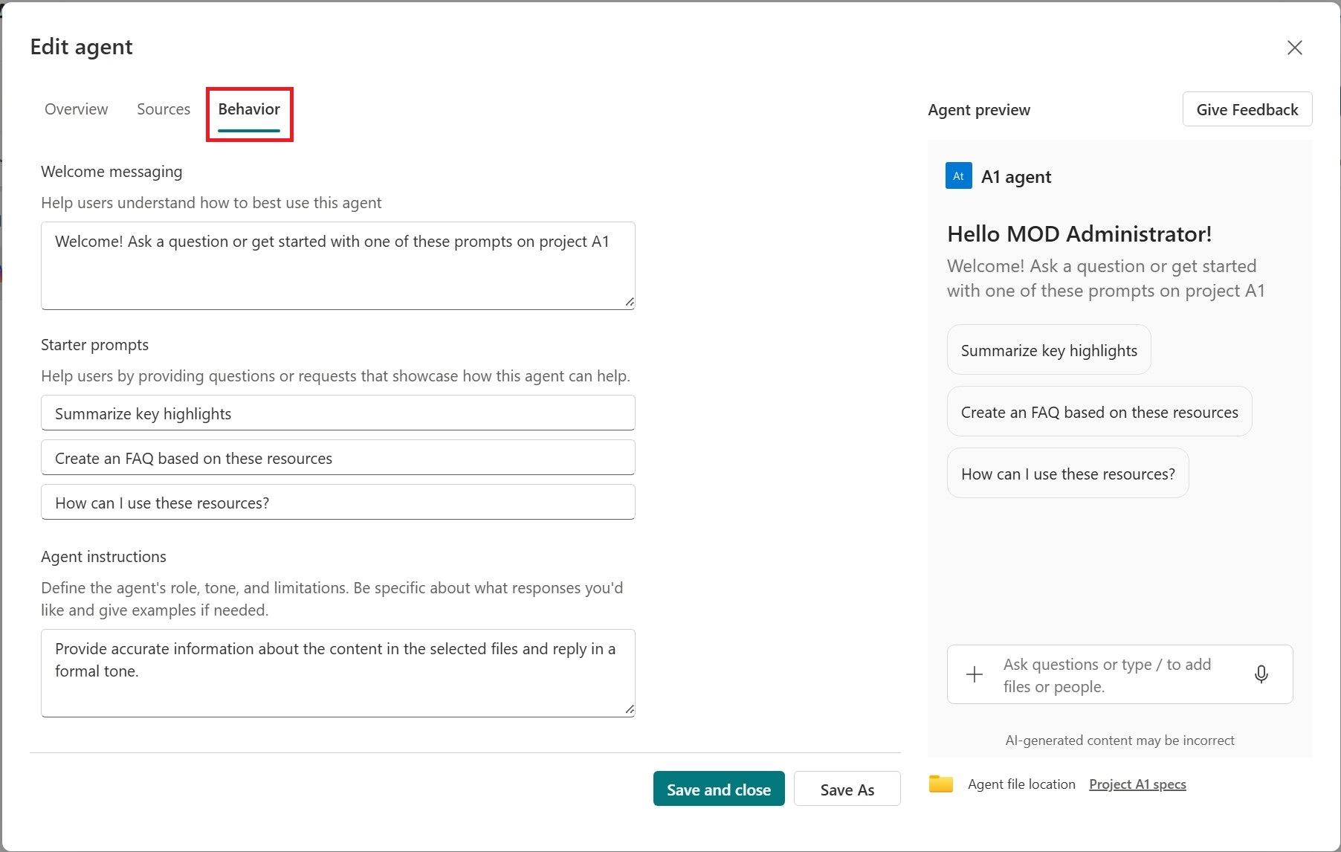Switch to the Sources tab

(x=163, y=109)
